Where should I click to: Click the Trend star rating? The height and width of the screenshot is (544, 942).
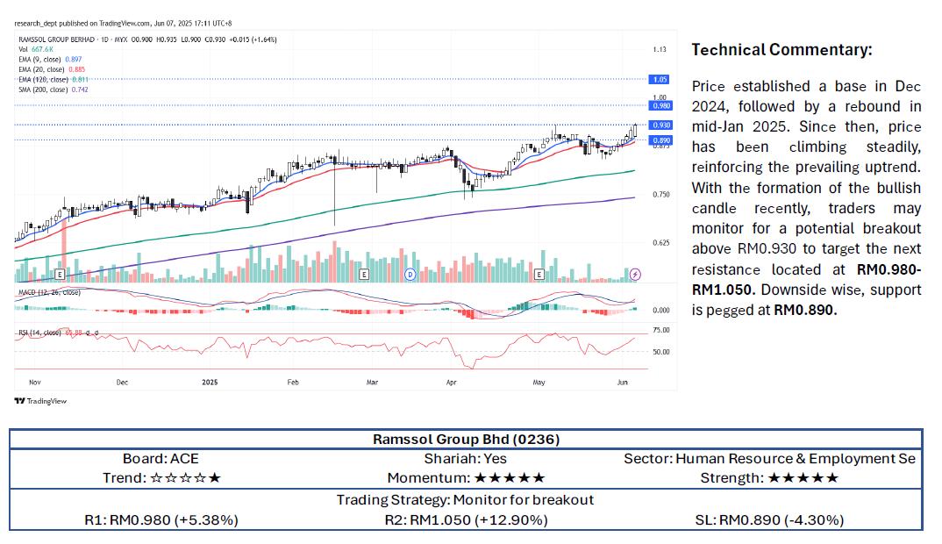pyautogui.click(x=186, y=478)
